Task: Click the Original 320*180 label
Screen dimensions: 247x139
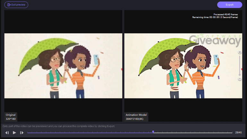Action: point(11,117)
